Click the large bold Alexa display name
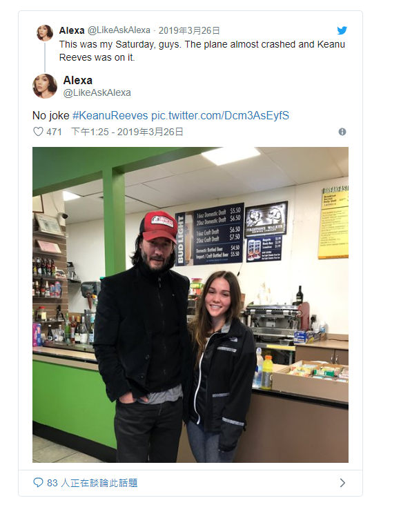This screenshot has height=507, width=401. (78, 80)
